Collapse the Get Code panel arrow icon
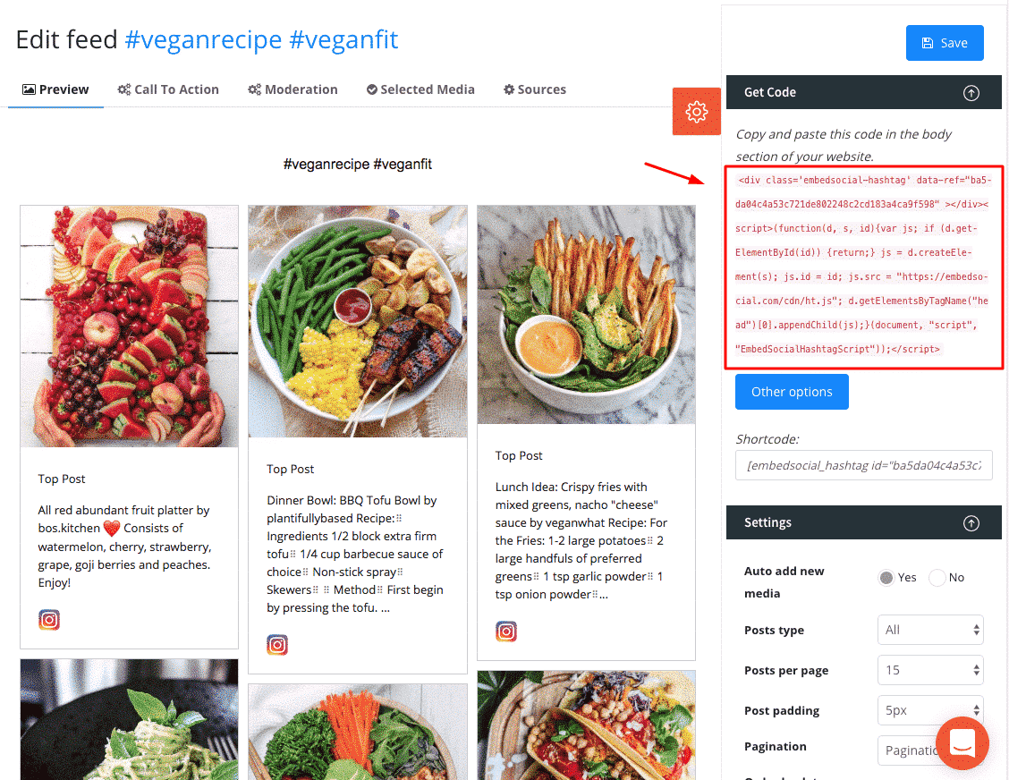Viewport: 1009px width, 780px height. [x=971, y=93]
